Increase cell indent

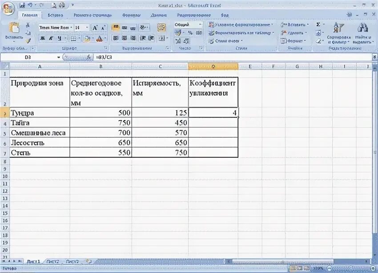coord(151,38)
